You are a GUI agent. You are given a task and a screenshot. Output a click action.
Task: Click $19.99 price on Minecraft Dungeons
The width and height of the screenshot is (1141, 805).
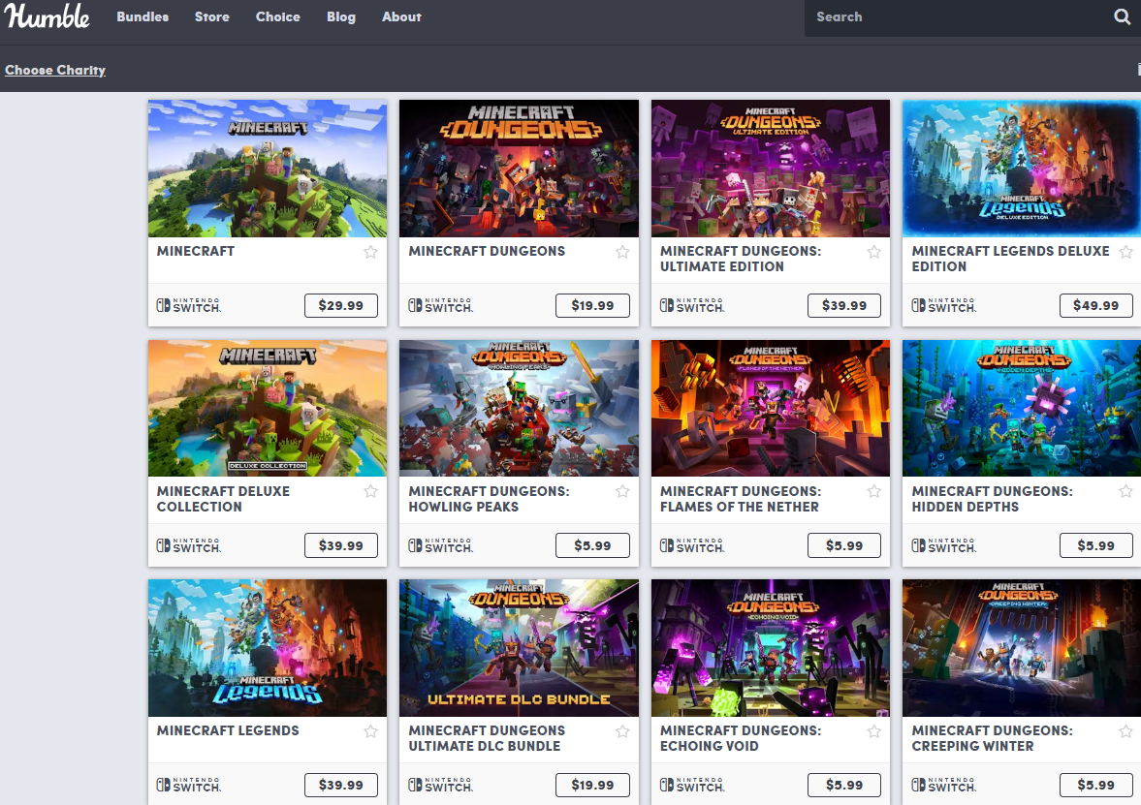point(592,305)
